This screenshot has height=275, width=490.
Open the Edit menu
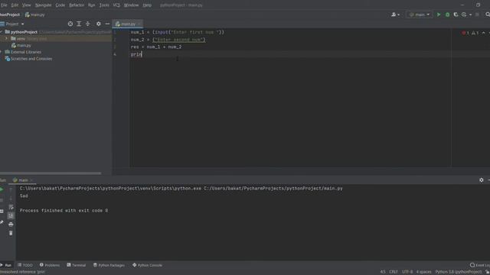[x=15, y=5]
